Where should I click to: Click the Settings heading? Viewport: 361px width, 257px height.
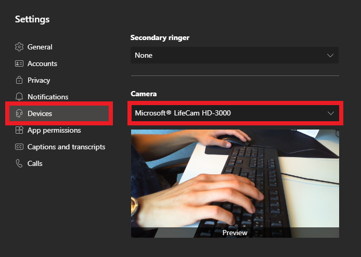point(32,19)
